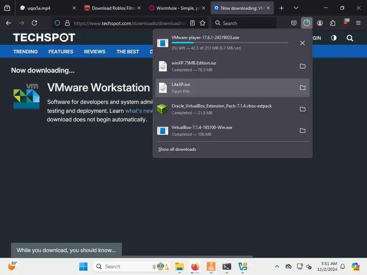Click the VMware Workstation product logo
Image resolution: width=367 pixels, height=275 pixels.
pyautogui.click(x=27, y=96)
